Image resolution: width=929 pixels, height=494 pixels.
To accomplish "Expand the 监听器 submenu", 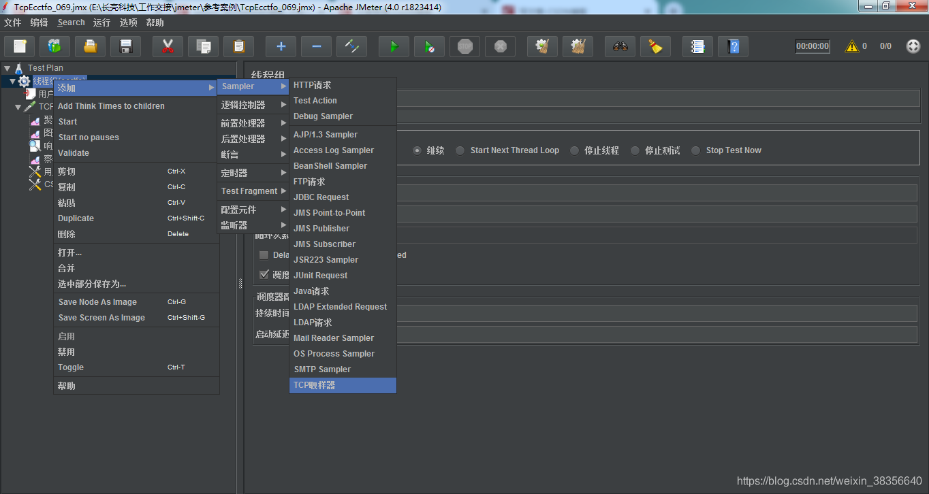I will (x=253, y=225).
